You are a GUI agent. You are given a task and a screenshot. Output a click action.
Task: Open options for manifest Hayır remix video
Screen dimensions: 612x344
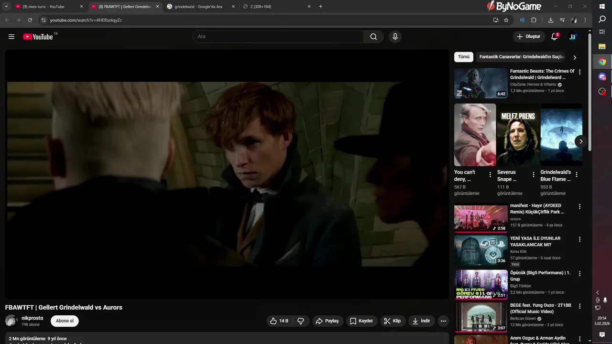[x=579, y=206]
